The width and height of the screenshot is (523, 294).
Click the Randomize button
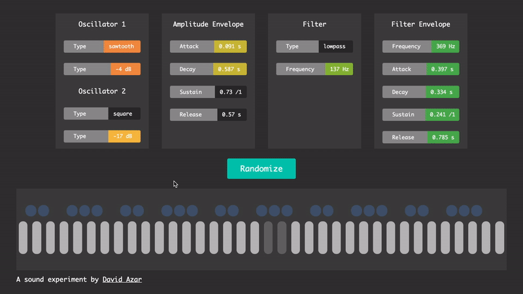click(x=261, y=169)
